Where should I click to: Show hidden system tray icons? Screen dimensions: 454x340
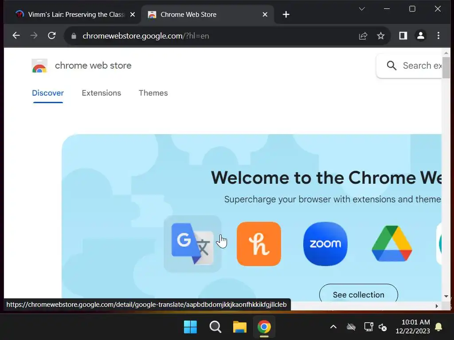(333, 327)
